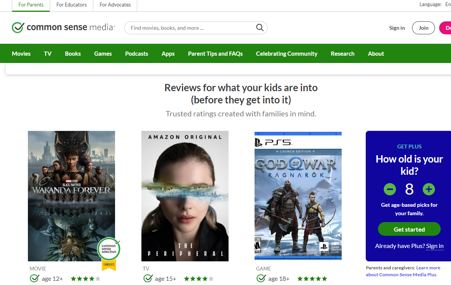451x285 pixels.
Task: Open the Wakanda Forever movie poster
Action: click(71, 196)
